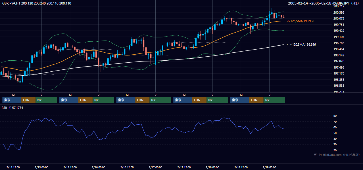The image size is (363, 170).
Task: Click the 2/16 00:00 date label
Action: (x=99, y=167)
